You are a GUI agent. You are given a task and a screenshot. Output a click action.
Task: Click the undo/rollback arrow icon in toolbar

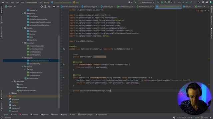click(198, 2)
